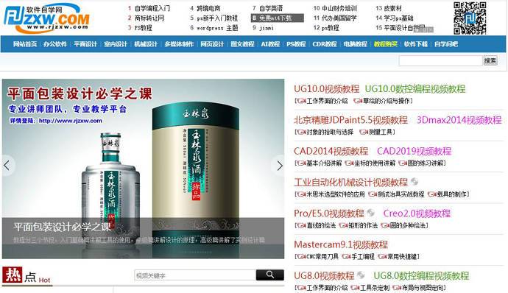This screenshot has height=293, width=508.
Task: Open the 皮素材 ad link
Action: pos(392,8)
